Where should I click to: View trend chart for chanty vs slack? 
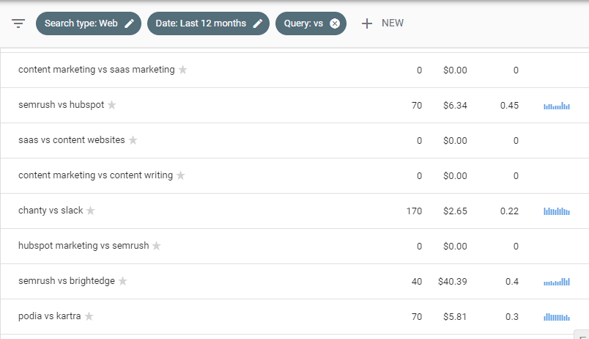click(x=557, y=211)
